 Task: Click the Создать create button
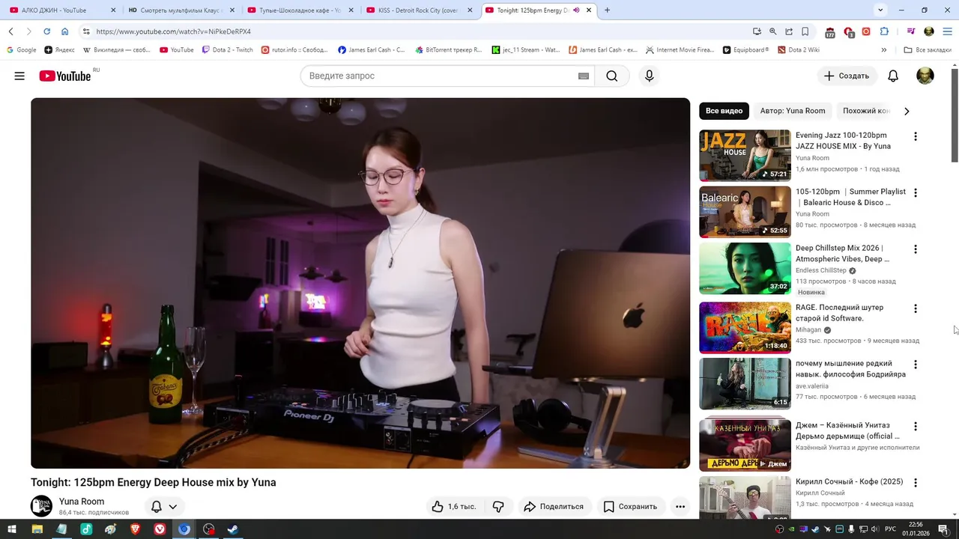[847, 76]
